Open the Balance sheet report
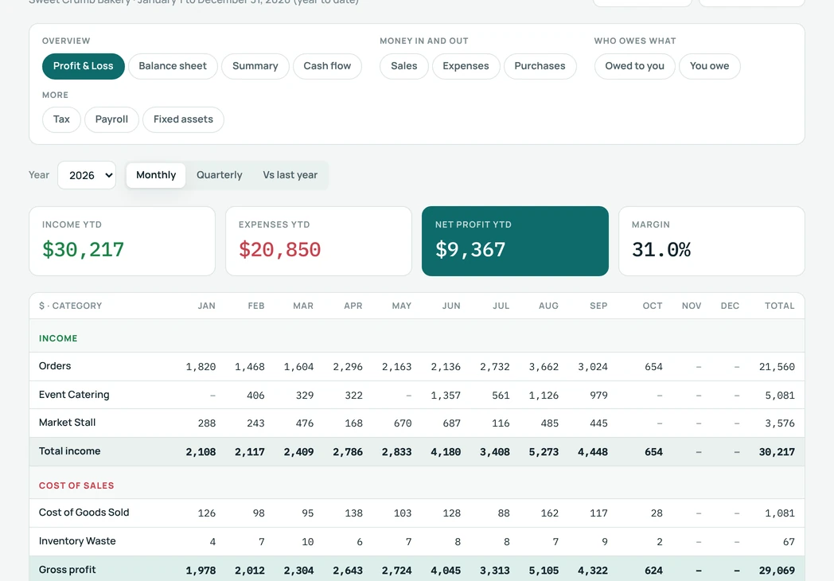 (173, 66)
